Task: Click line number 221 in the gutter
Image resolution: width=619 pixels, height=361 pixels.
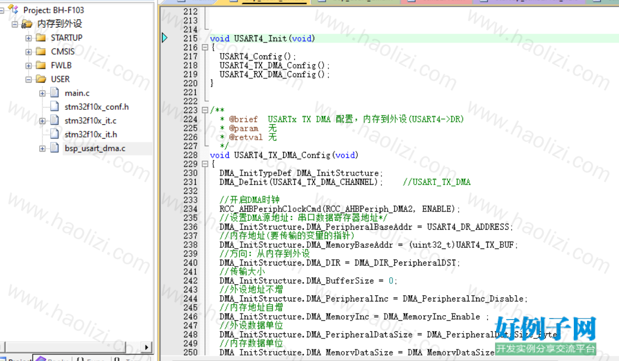Action: click(190, 92)
